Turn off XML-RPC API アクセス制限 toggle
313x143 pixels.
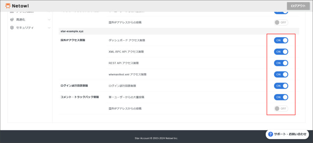coord(281,52)
